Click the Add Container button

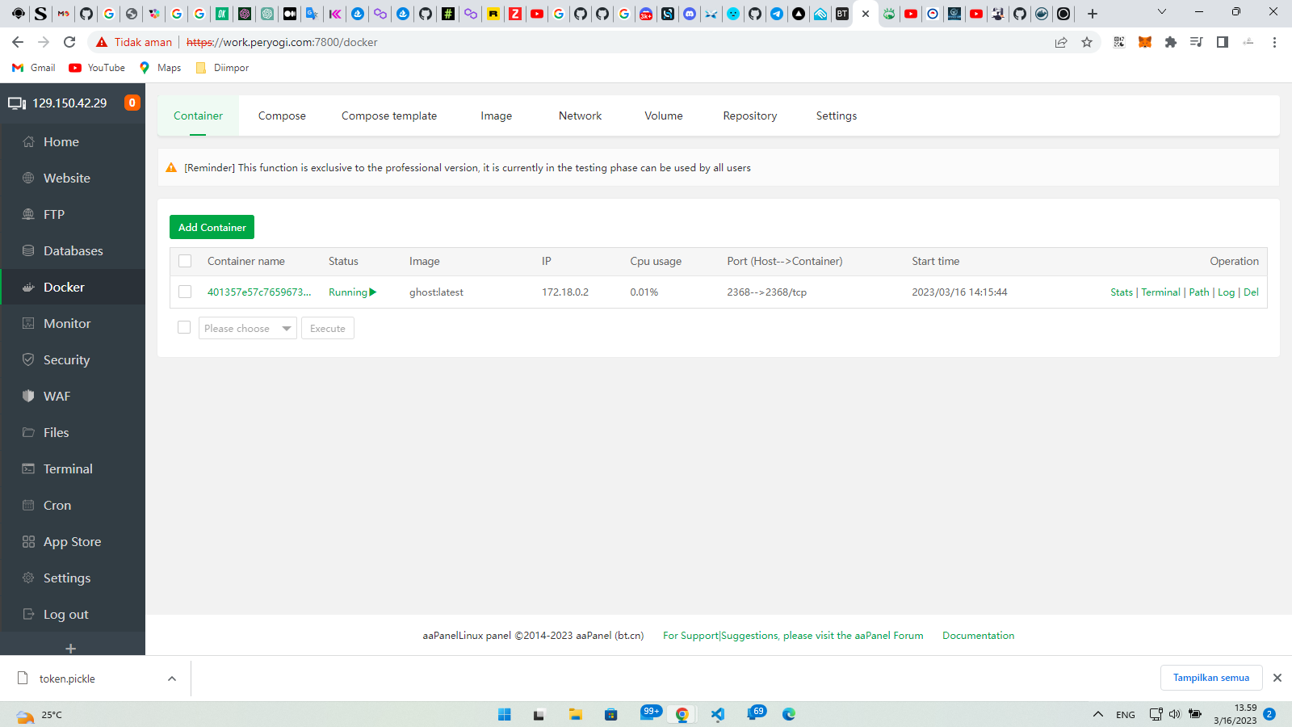(x=212, y=227)
